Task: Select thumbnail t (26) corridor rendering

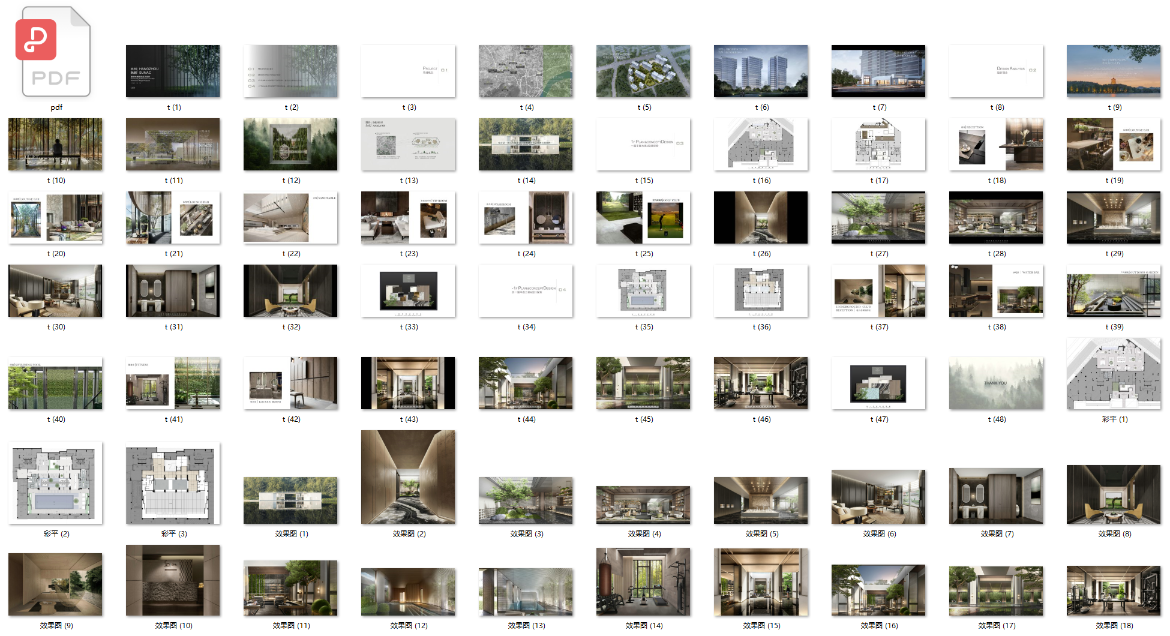Action: tap(761, 218)
